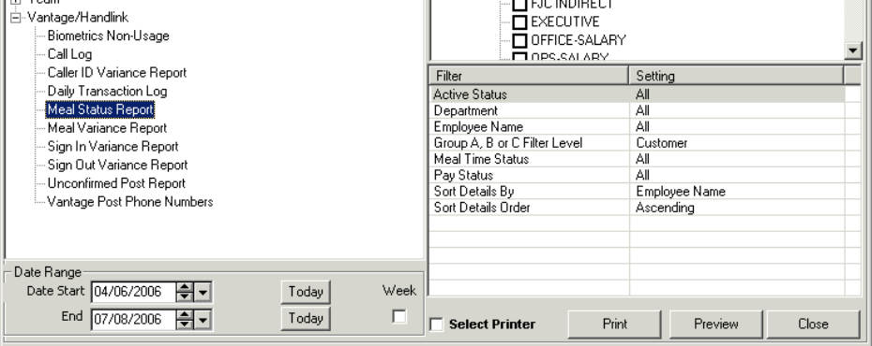Enable the Select Printer checkbox
This screenshot has width=872, height=346.
pyautogui.click(x=437, y=324)
